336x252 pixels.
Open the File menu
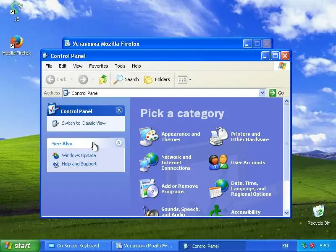click(49, 66)
